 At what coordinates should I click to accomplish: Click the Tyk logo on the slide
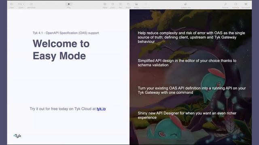click(x=17, y=136)
